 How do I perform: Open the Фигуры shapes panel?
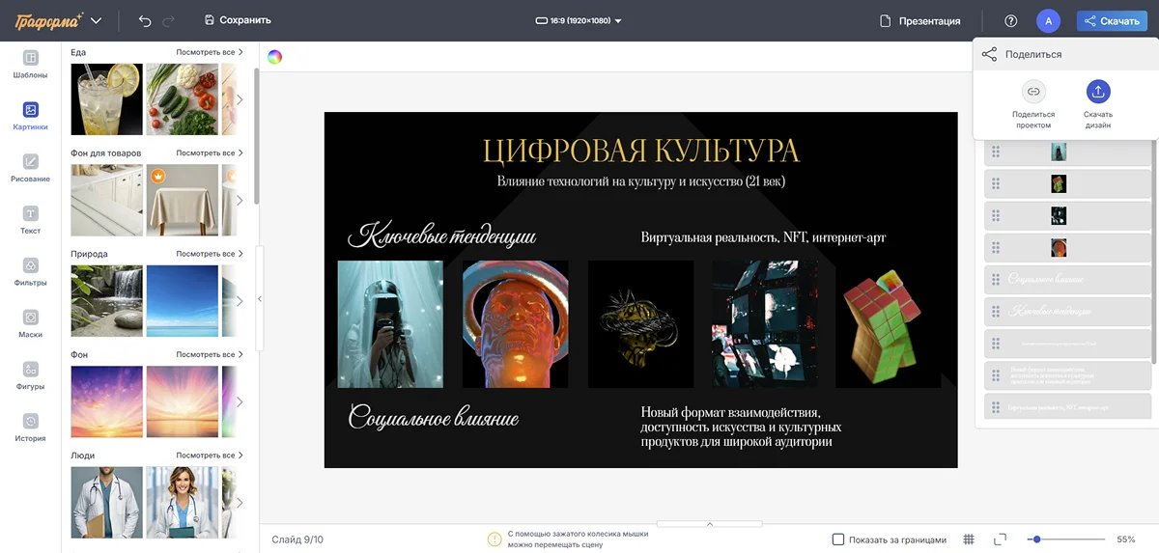tap(30, 376)
